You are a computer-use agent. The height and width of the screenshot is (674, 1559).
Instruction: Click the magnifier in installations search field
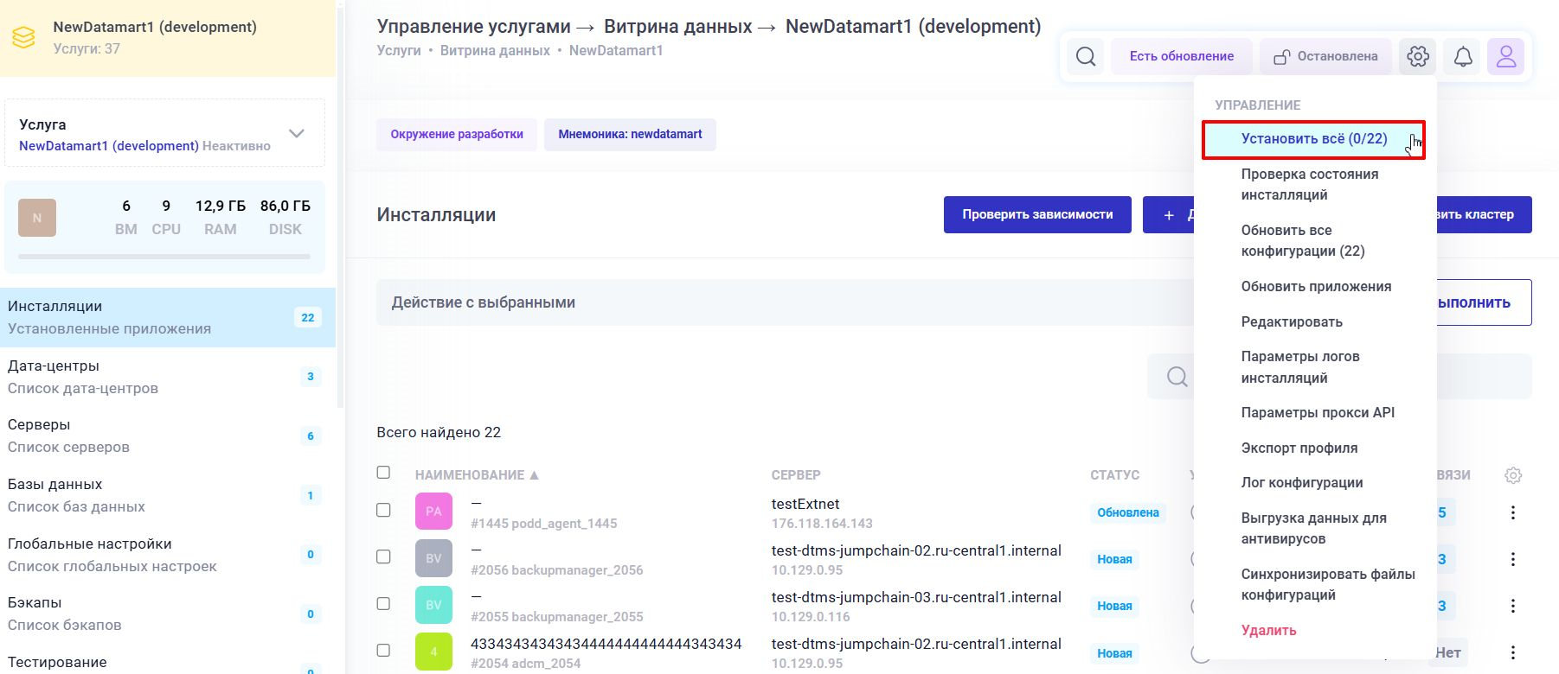1177,377
